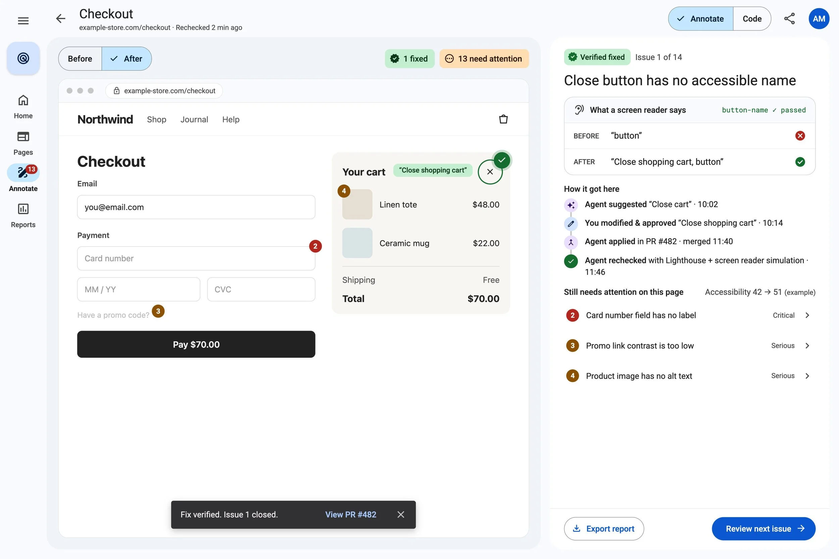839x559 pixels.
Task: Open the Journal nav item
Action: (194, 119)
